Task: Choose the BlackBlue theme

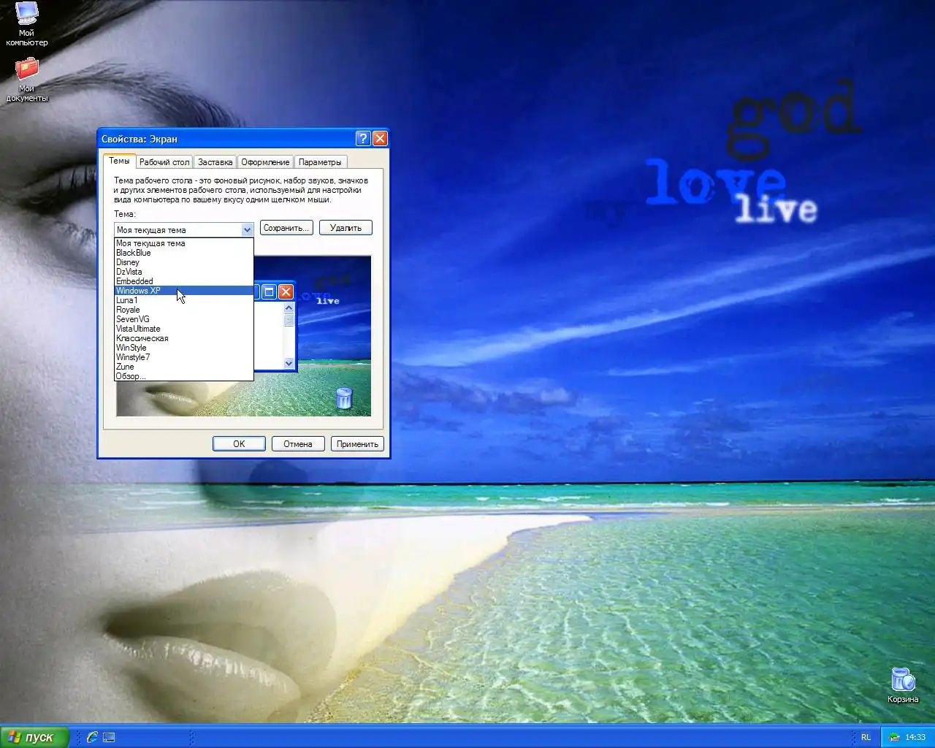Action: pyautogui.click(x=184, y=253)
